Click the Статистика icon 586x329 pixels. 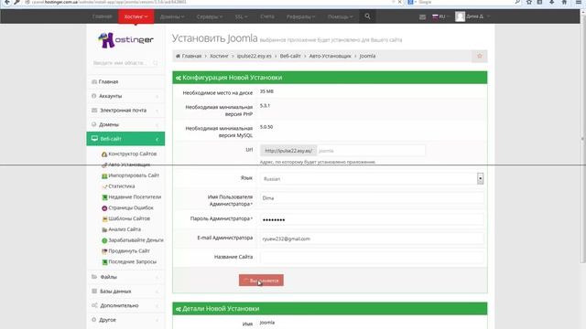[104, 186]
